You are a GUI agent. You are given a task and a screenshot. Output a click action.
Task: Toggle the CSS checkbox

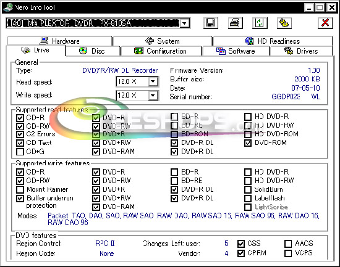[241, 244]
